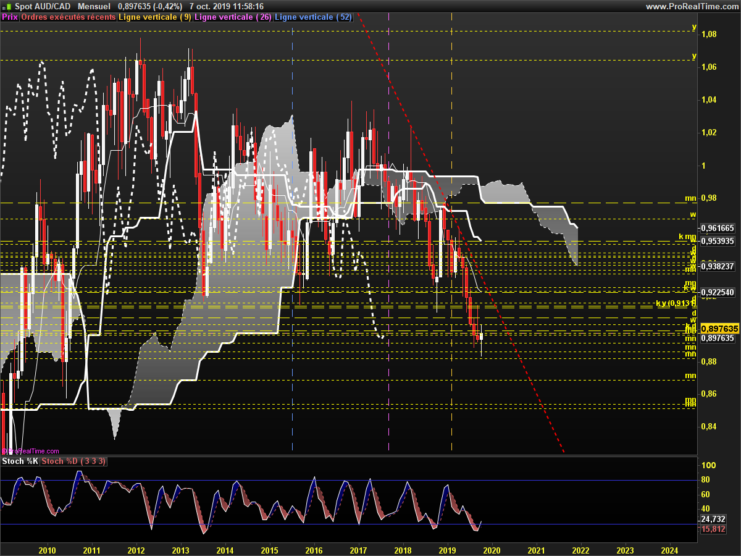Click the 2010 year on the time axis
741x556 pixels.
(47, 550)
